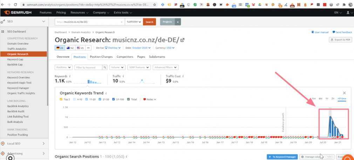The height and width of the screenshot is (160, 354).
Task: Click the plus icon beside Projects
Action: (x=178, y=22)
